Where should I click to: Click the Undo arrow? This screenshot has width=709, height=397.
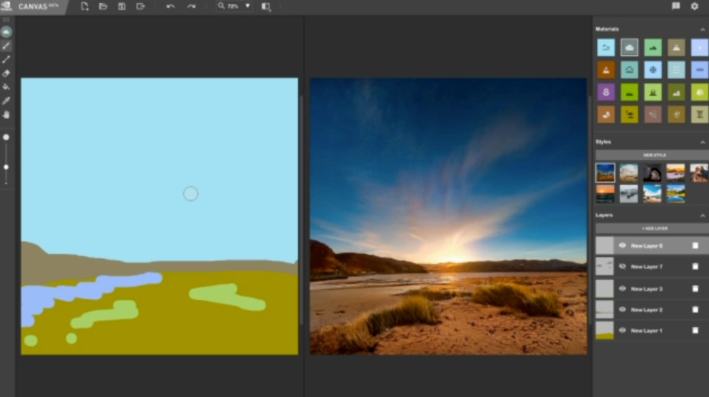point(170,6)
